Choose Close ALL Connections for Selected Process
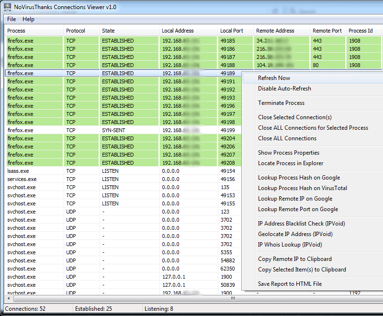This screenshot has height=316, width=383. (313, 128)
